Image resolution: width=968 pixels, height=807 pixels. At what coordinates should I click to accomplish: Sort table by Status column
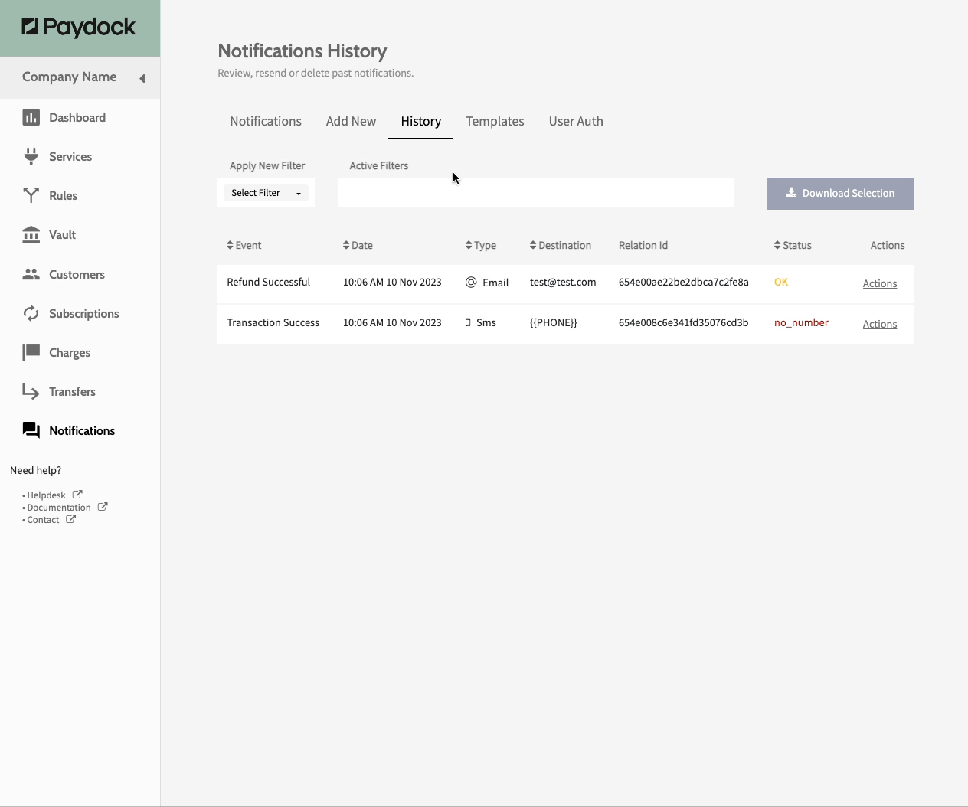coord(793,245)
